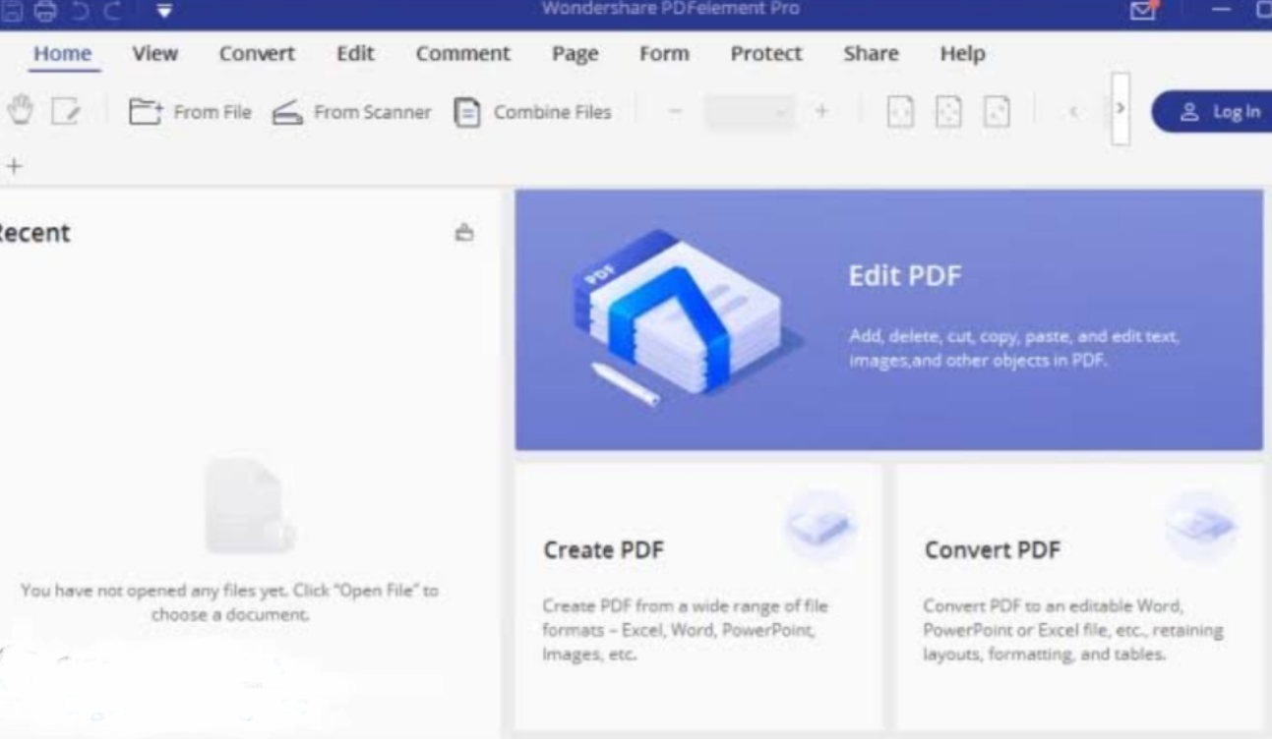Screen dimensions: 1272x739
Task: Click the print icon in title bar
Action: [x=45, y=11]
